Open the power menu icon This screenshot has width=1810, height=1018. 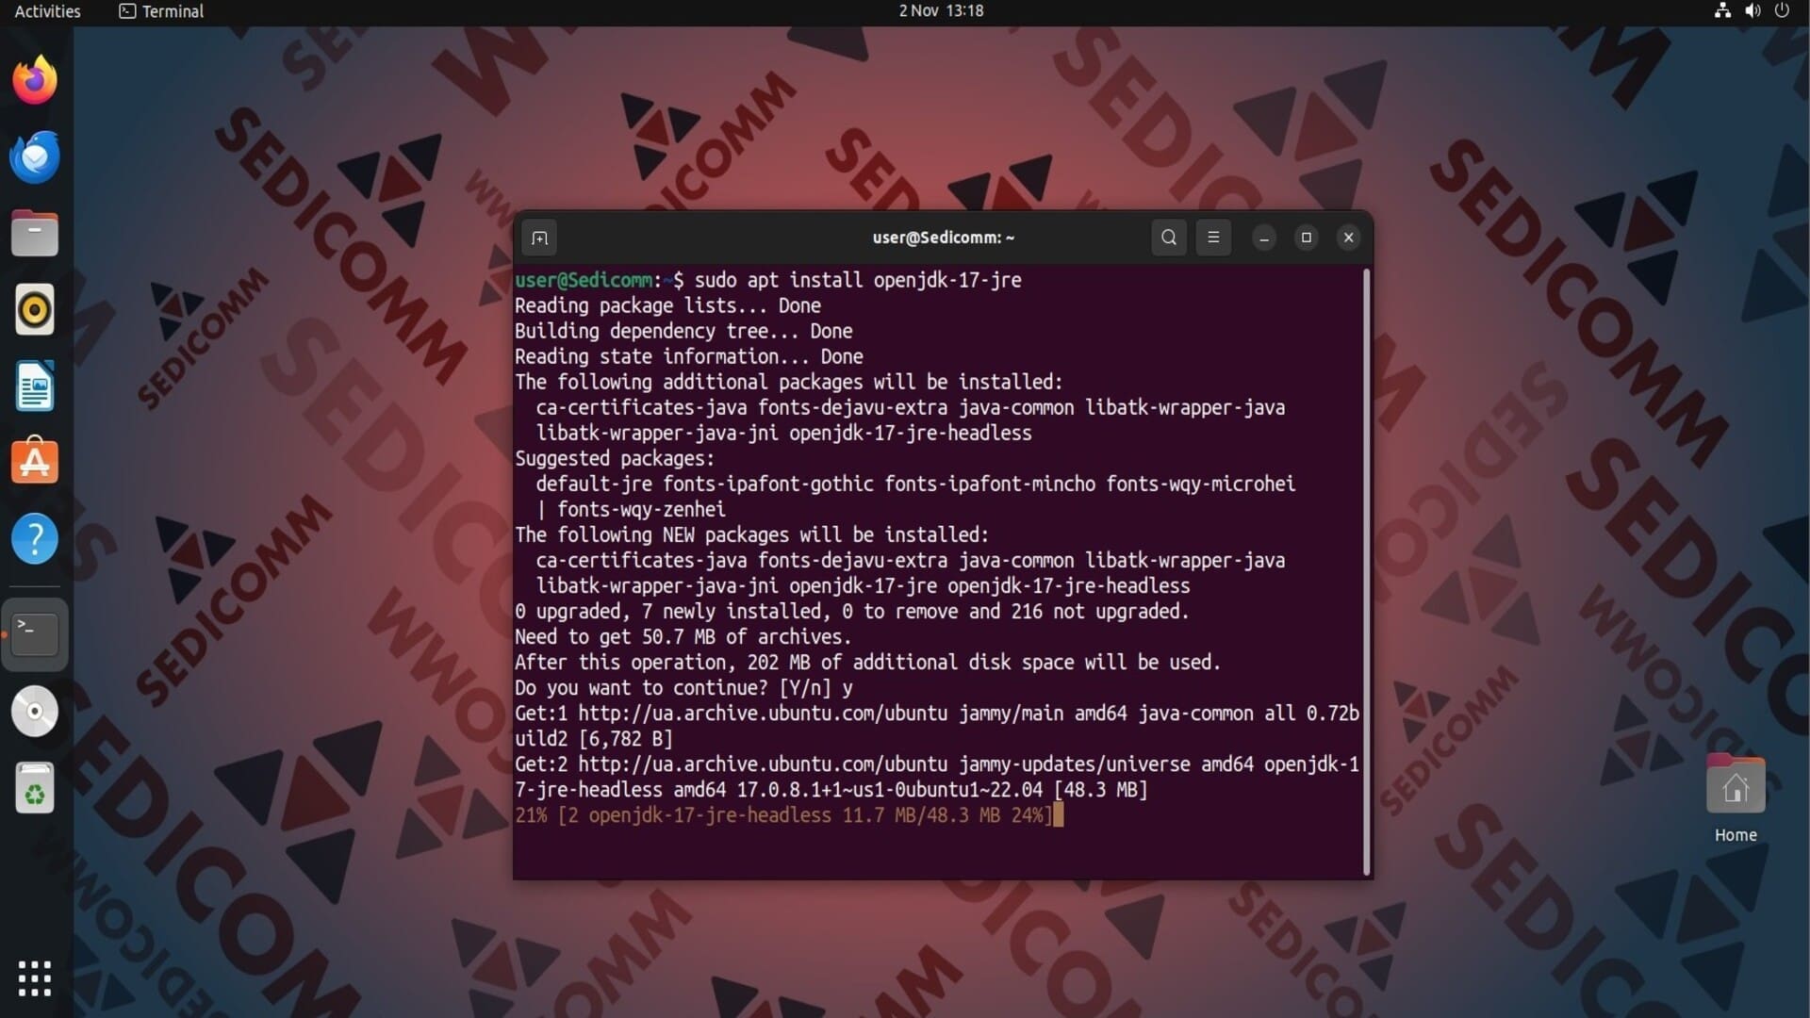coord(1782,11)
